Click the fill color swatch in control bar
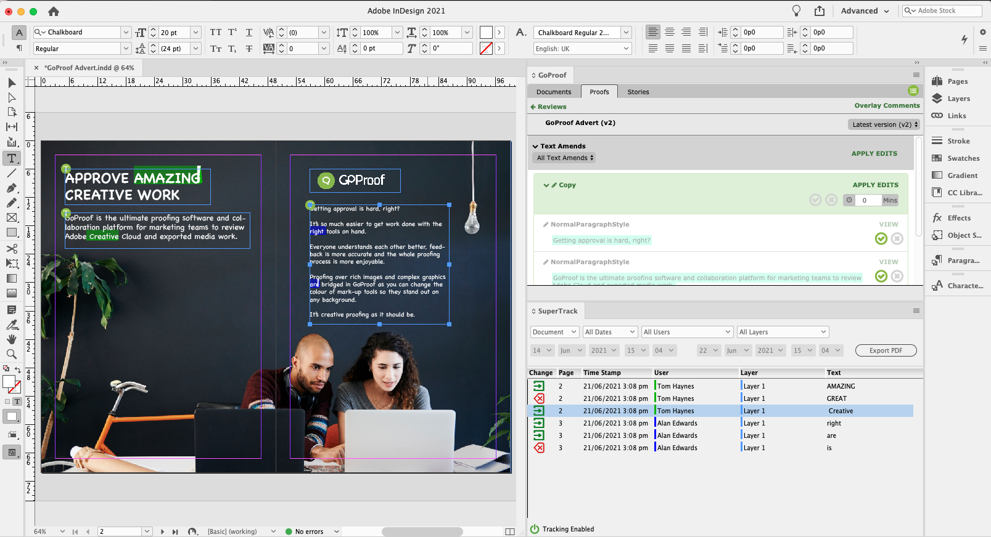The height and width of the screenshot is (537, 991). [x=486, y=33]
